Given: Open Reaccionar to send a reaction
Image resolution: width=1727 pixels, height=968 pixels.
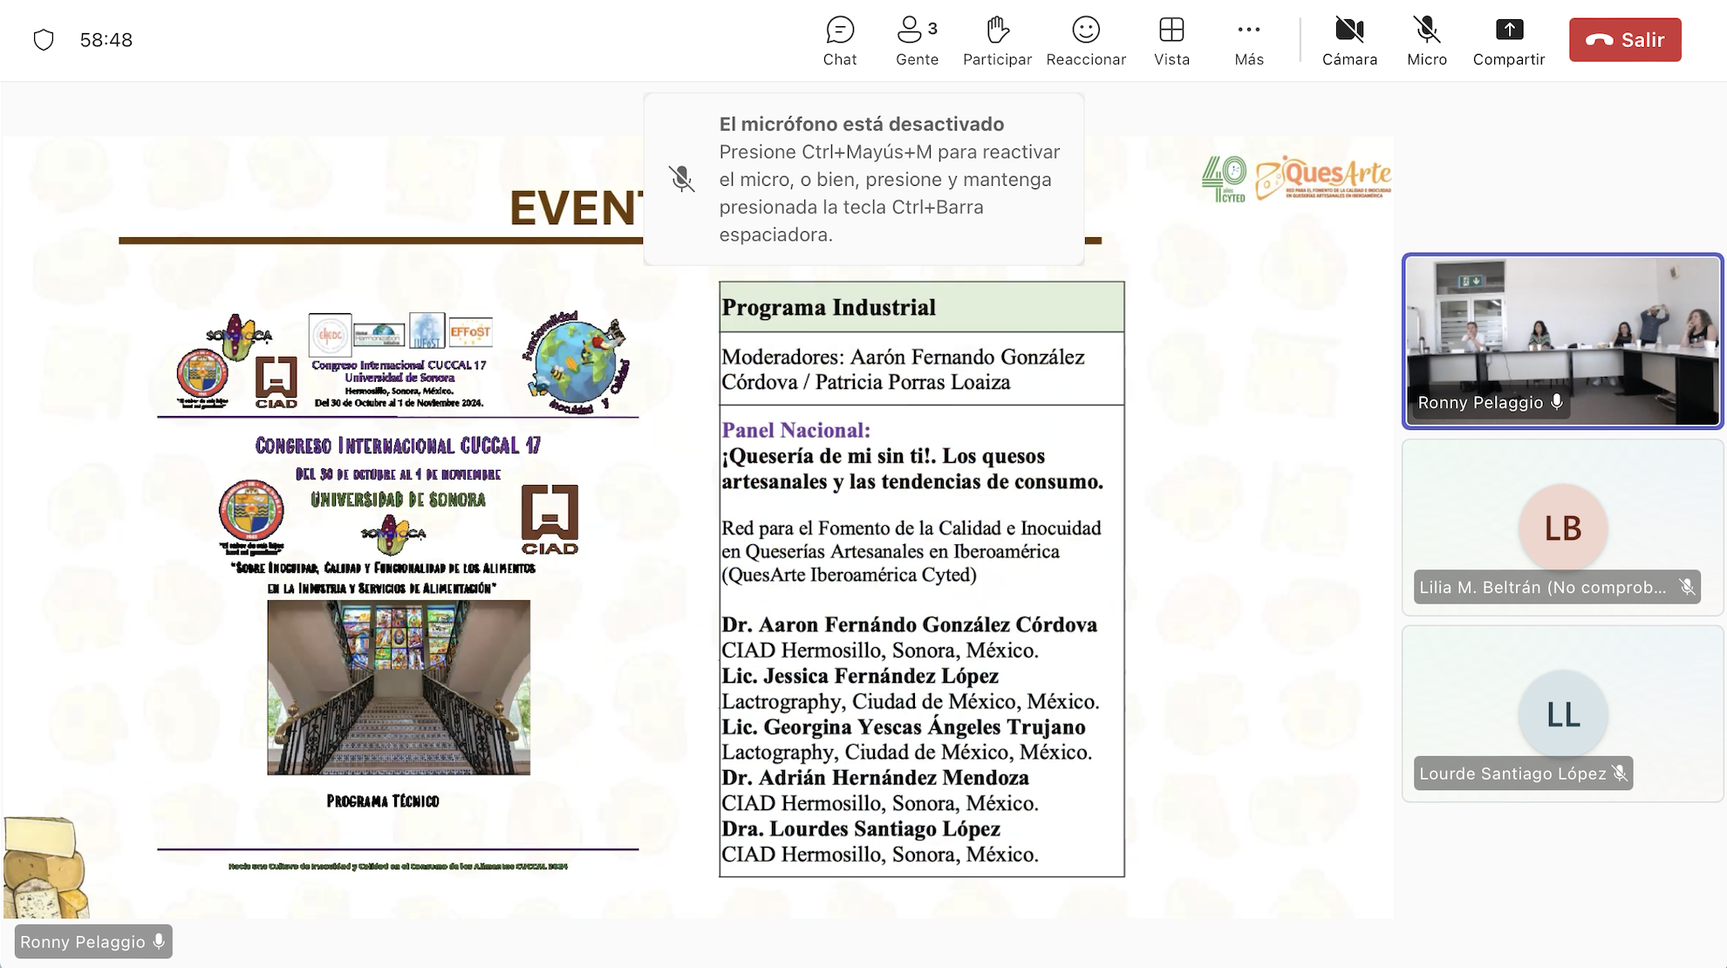Looking at the screenshot, I should (x=1085, y=39).
